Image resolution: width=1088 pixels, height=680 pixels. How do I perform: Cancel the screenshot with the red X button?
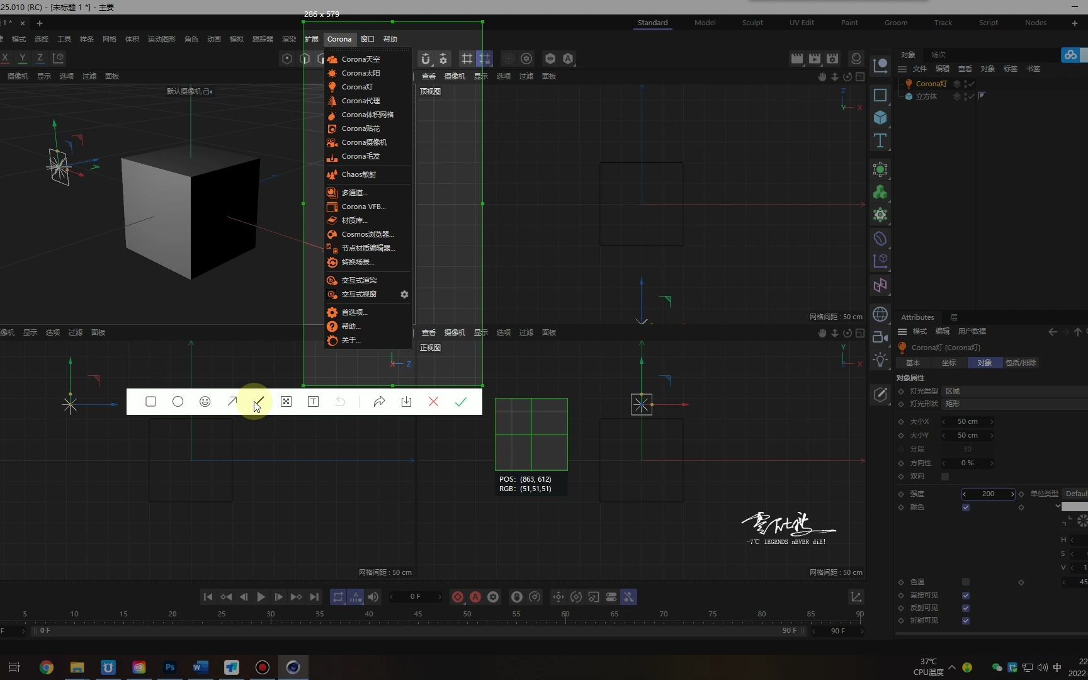coord(433,402)
